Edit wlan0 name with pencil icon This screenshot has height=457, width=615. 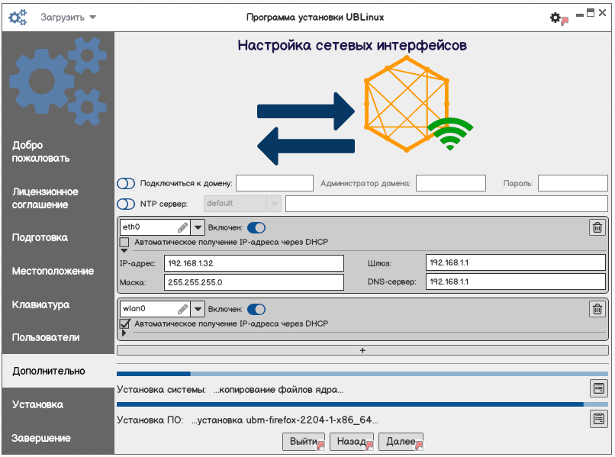tap(183, 309)
